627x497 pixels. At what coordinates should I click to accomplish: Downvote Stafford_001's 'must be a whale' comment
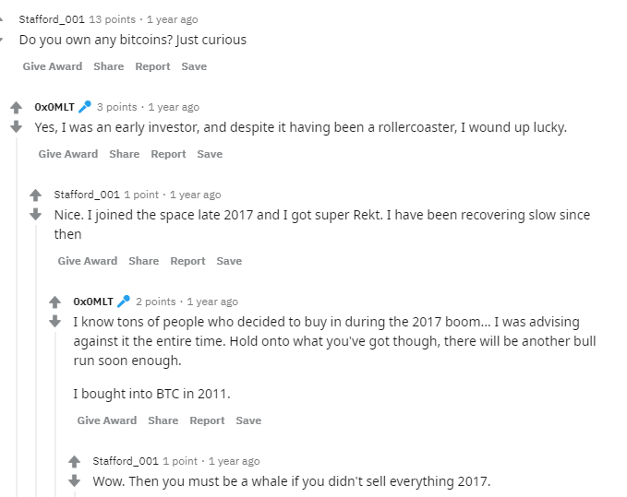pos(74,480)
